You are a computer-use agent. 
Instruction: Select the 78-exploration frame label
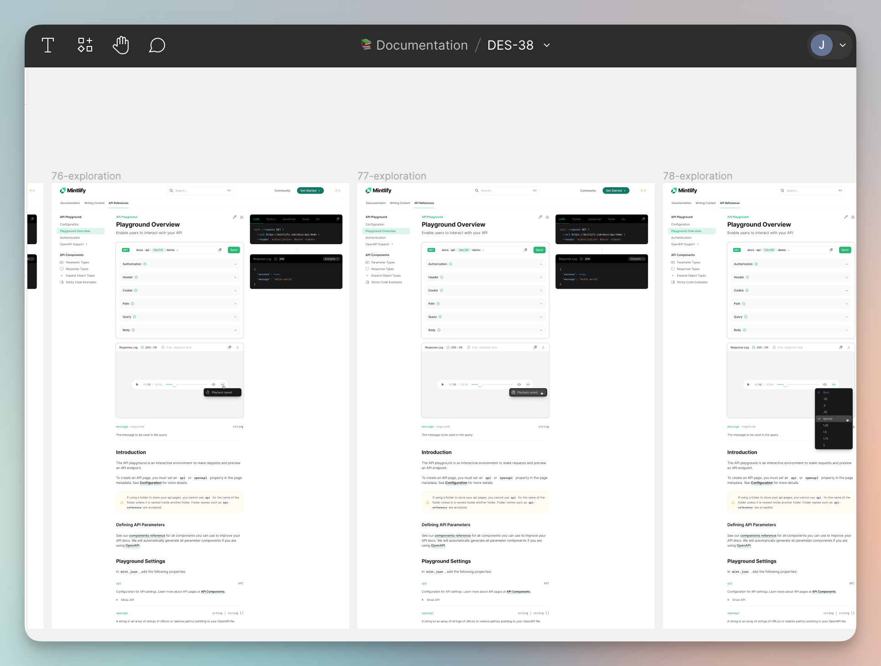coord(697,176)
